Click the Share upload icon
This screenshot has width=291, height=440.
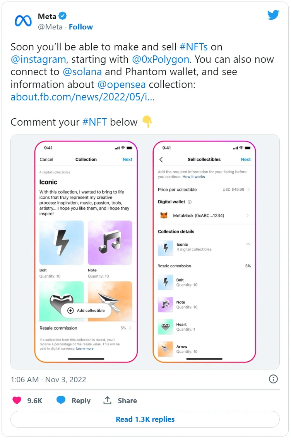click(x=108, y=400)
